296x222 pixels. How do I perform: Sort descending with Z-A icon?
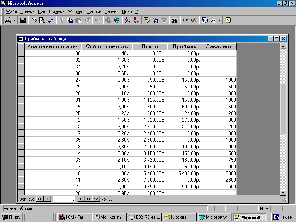point(136,20)
